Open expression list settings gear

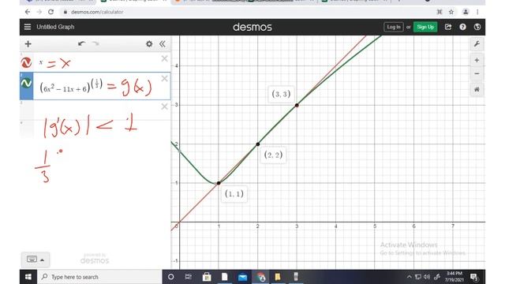click(x=149, y=44)
